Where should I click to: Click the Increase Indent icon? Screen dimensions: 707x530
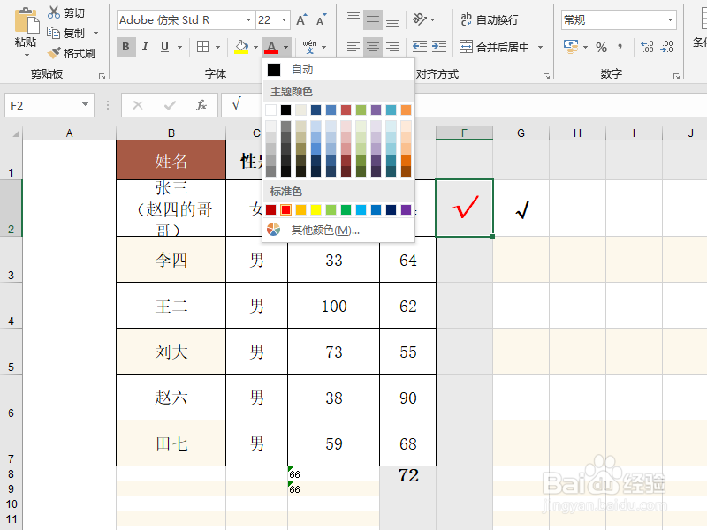(x=438, y=46)
